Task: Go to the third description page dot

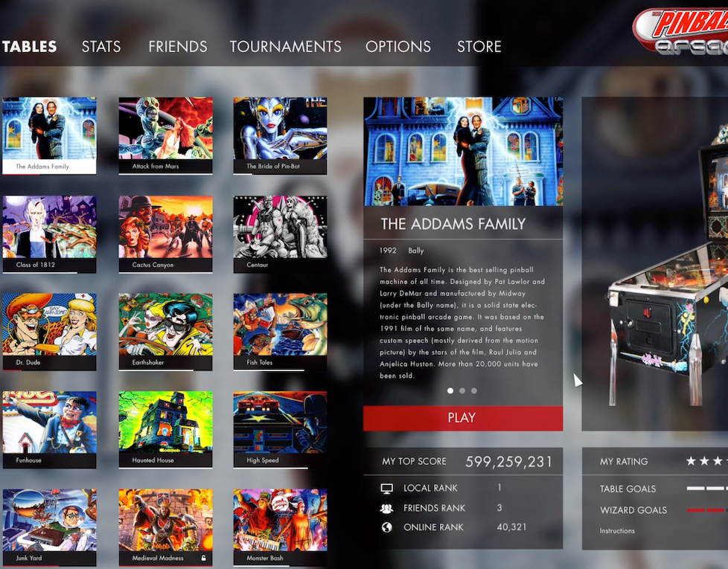Action: tap(474, 391)
